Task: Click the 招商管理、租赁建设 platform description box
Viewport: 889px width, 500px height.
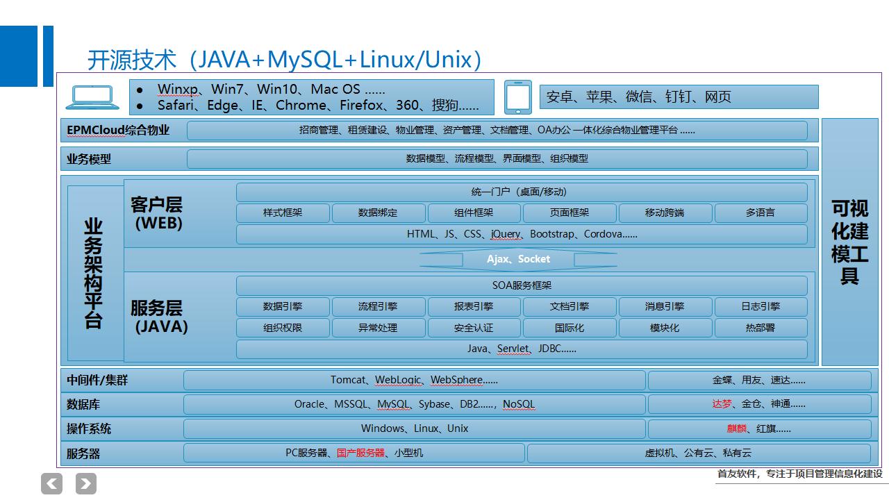Action: pyautogui.click(x=497, y=131)
